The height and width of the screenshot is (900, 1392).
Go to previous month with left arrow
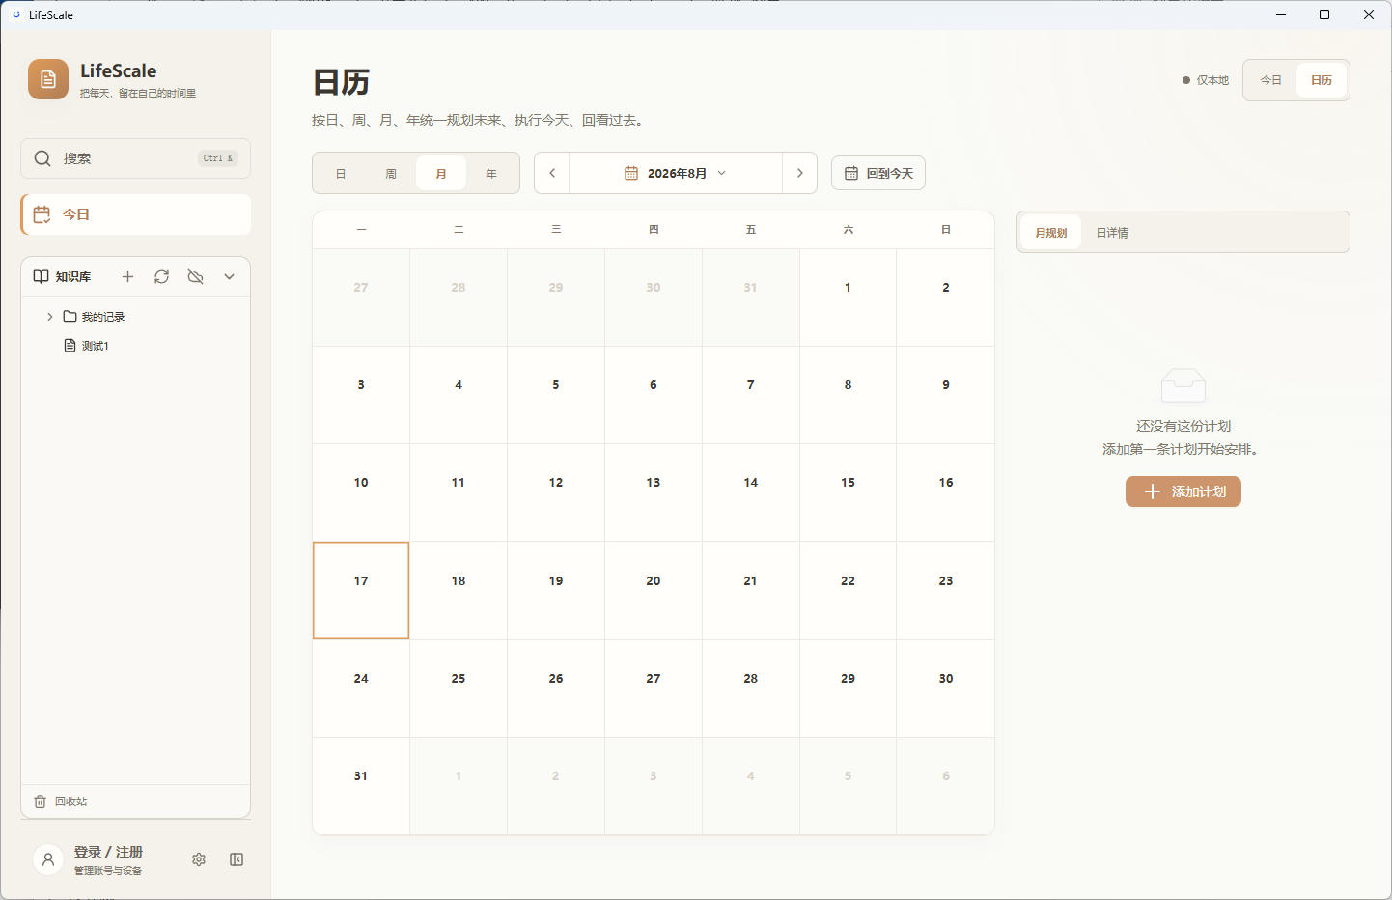tap(552, 173)
